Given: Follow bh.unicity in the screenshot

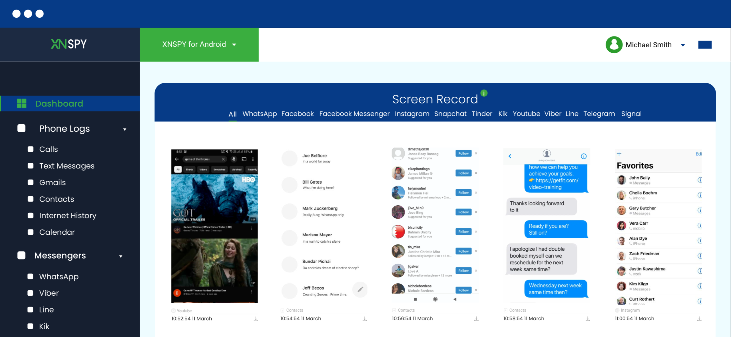Looking at the screenshot, I should [463, 232].
